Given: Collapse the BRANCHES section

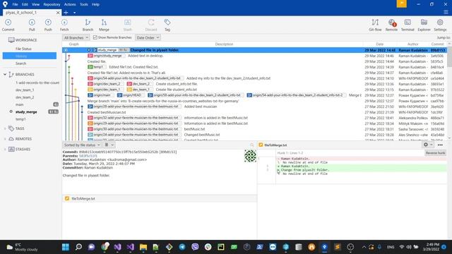Looking at the screenshot, I should click(5, 74).
